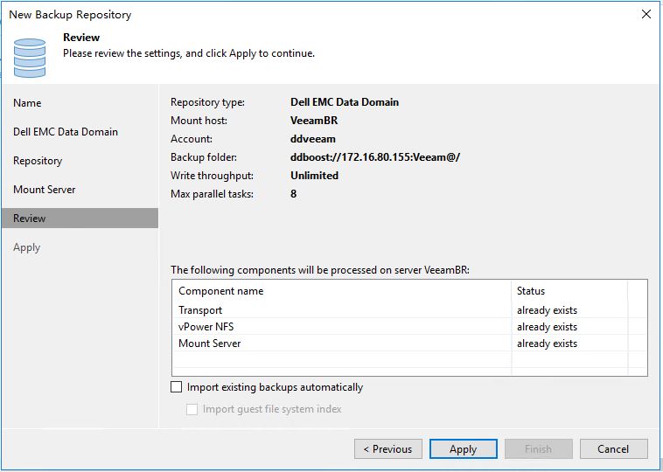Click the Apply button
Image resolution: width=663 pixels, height=472 pixels.
click(x=463, y=448)
